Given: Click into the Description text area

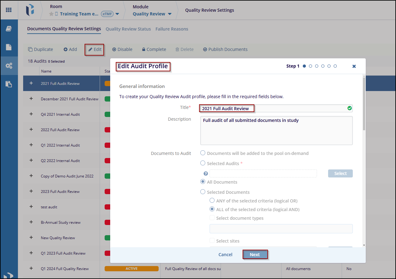Looking at the screenshot, I should [x=276, y=131].
